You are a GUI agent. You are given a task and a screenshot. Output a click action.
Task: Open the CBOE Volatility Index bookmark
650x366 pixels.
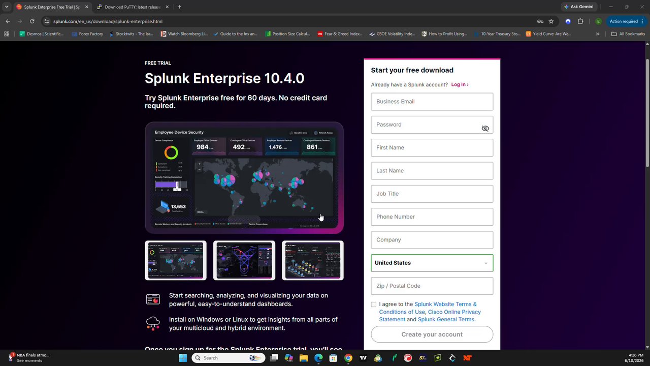(392, 34)
